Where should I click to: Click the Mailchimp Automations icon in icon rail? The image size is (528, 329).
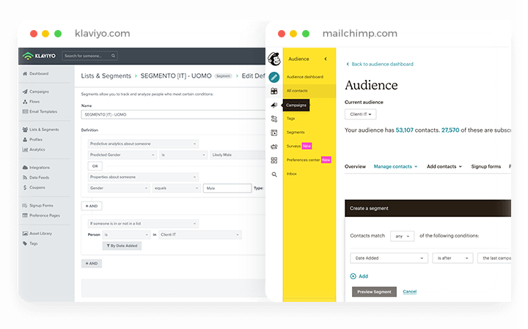click(274, 119)
